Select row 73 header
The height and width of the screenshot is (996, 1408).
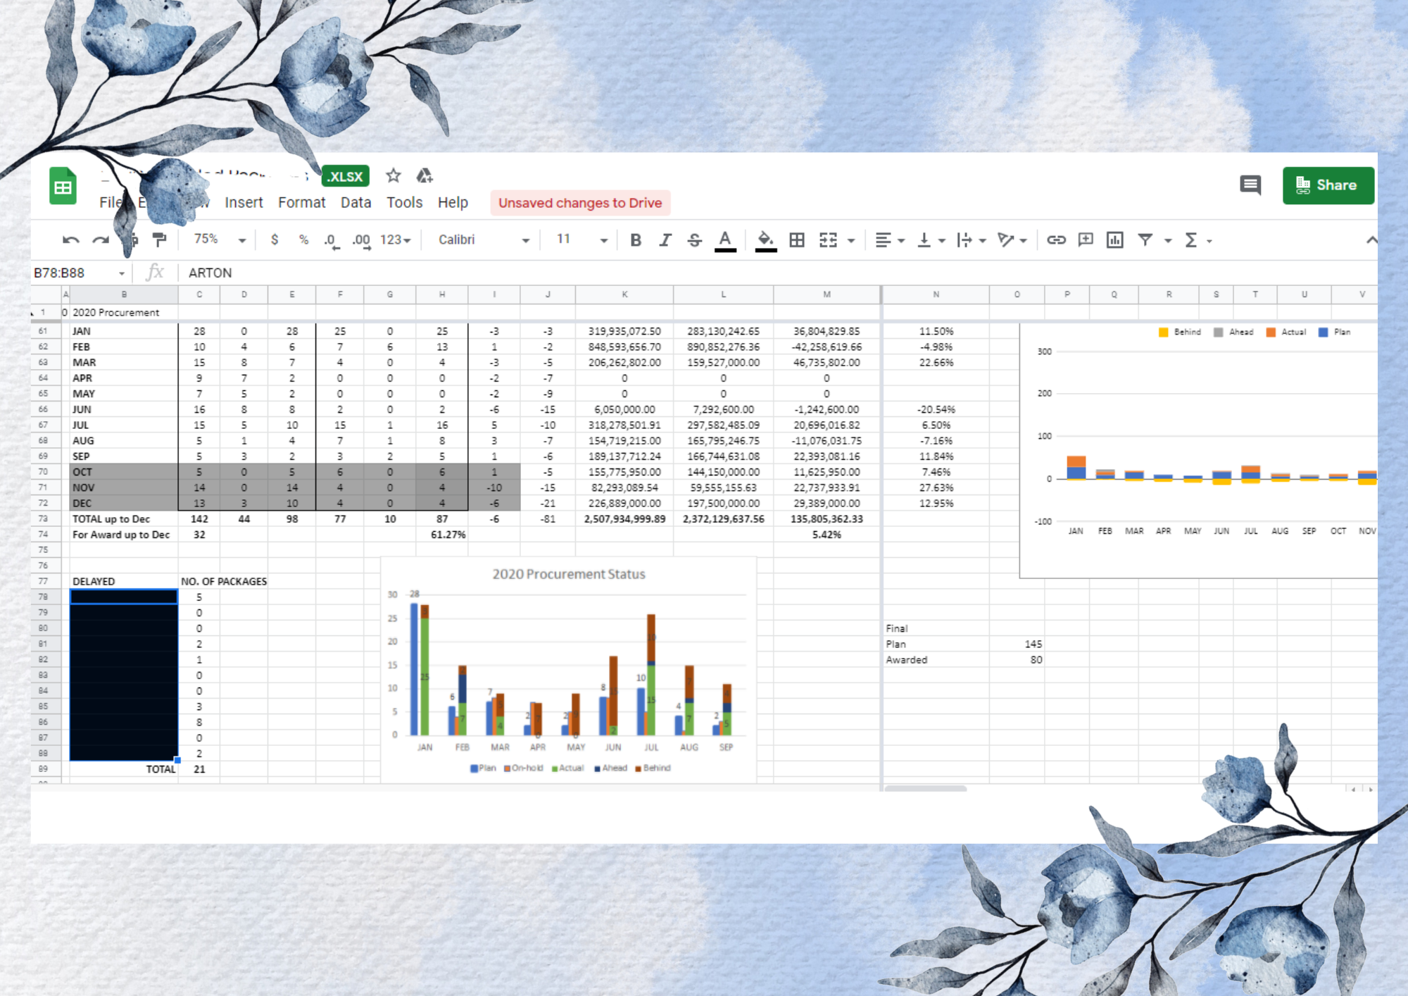coord(44,518)
